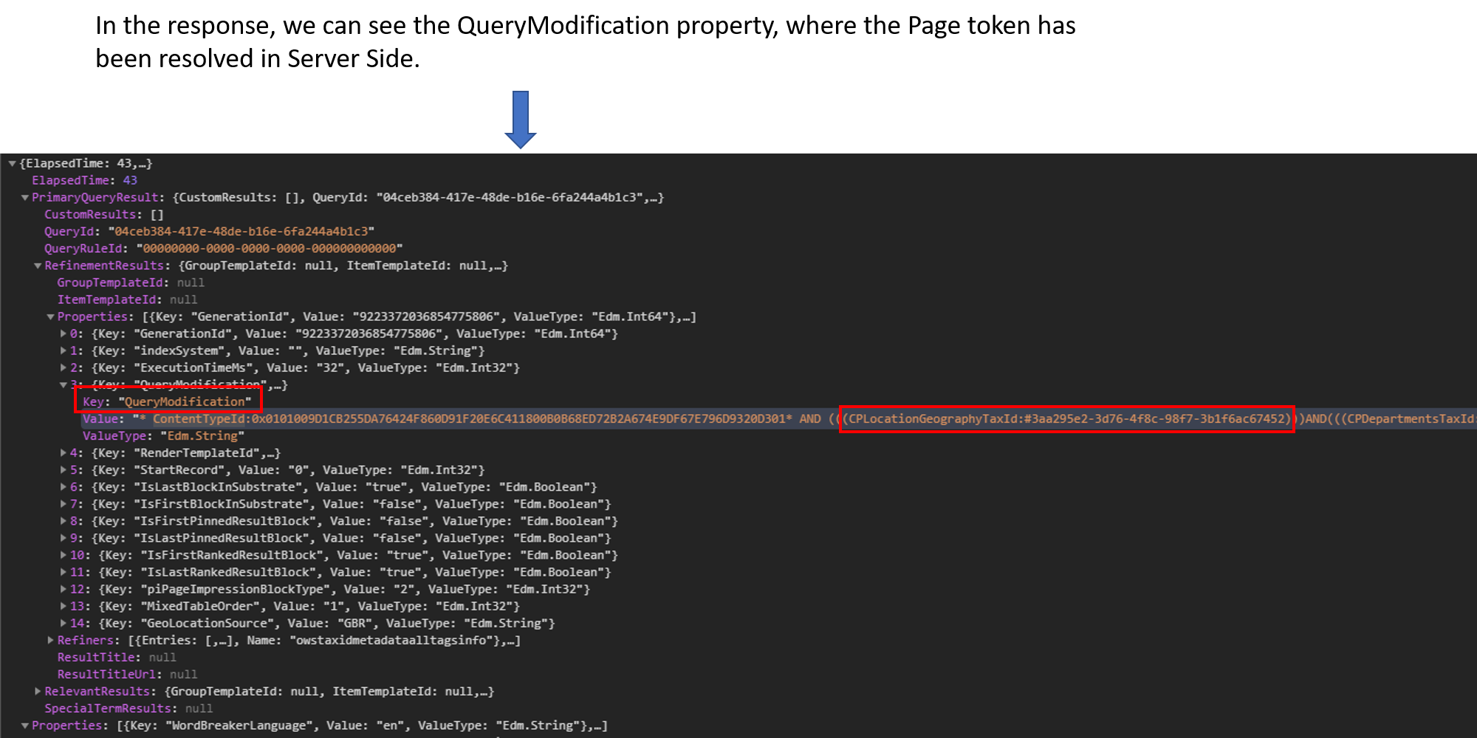Expand property 13 MixedTableOrder entry
The image size is (1477, 738).
pos(64,606)
